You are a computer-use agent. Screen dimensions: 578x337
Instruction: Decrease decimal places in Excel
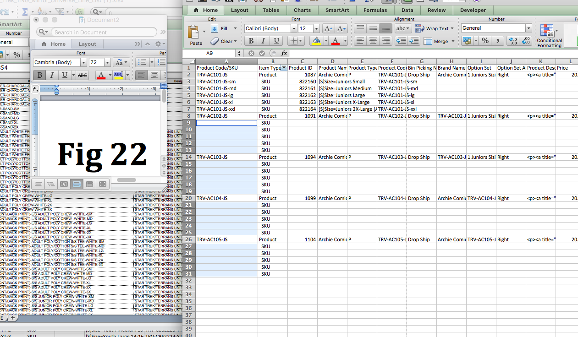click(526, 41)
